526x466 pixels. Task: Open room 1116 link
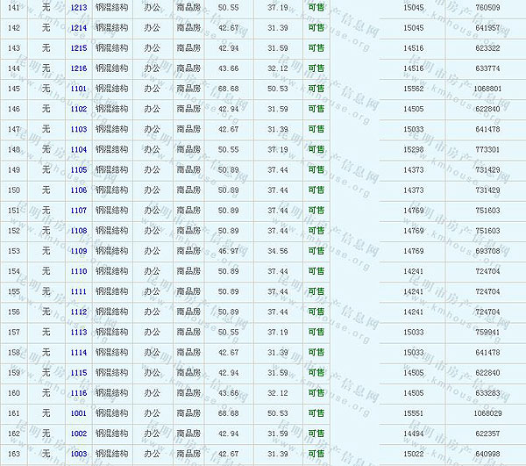[x=79, y=393]
